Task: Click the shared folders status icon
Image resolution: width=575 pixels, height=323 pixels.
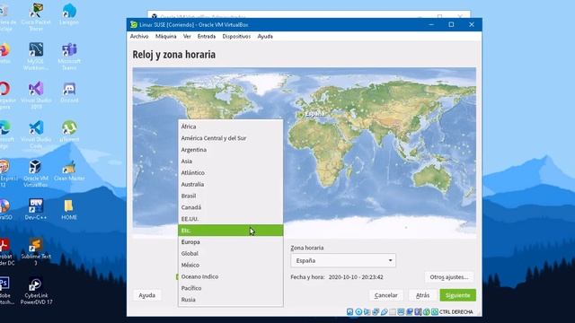Action: click(x=393, y=311)
